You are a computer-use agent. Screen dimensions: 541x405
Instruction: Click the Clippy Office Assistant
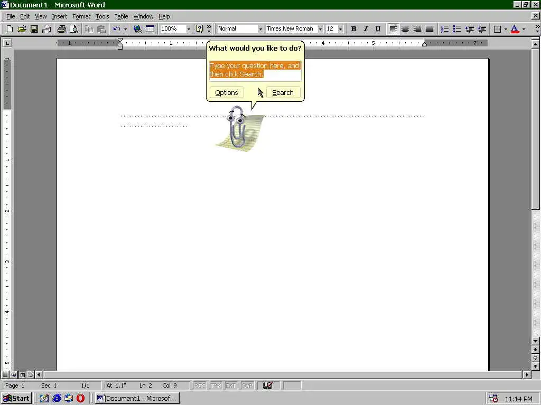coord(240,128)
